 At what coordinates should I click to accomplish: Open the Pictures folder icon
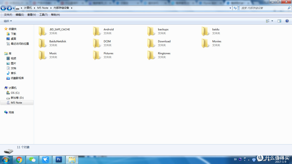coord(97,55)
